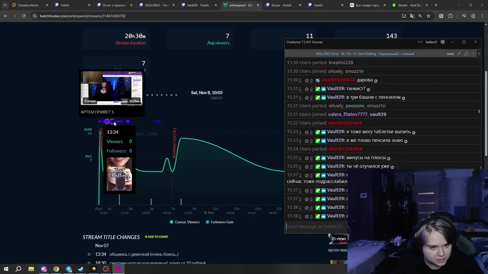Open Windows Start menu
Image resolution: width=488 pixels, height=274 pixels.
(6, 269)
